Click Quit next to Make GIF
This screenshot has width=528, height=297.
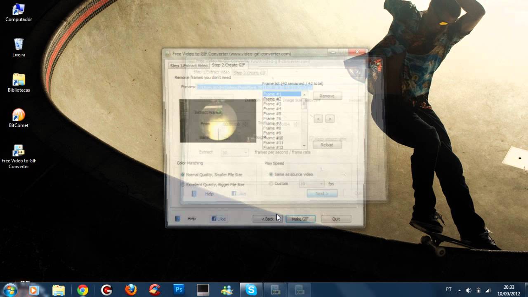(336, 219)
